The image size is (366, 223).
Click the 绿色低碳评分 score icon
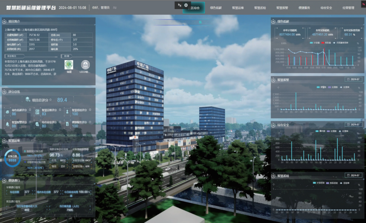(x=8, y=112)
